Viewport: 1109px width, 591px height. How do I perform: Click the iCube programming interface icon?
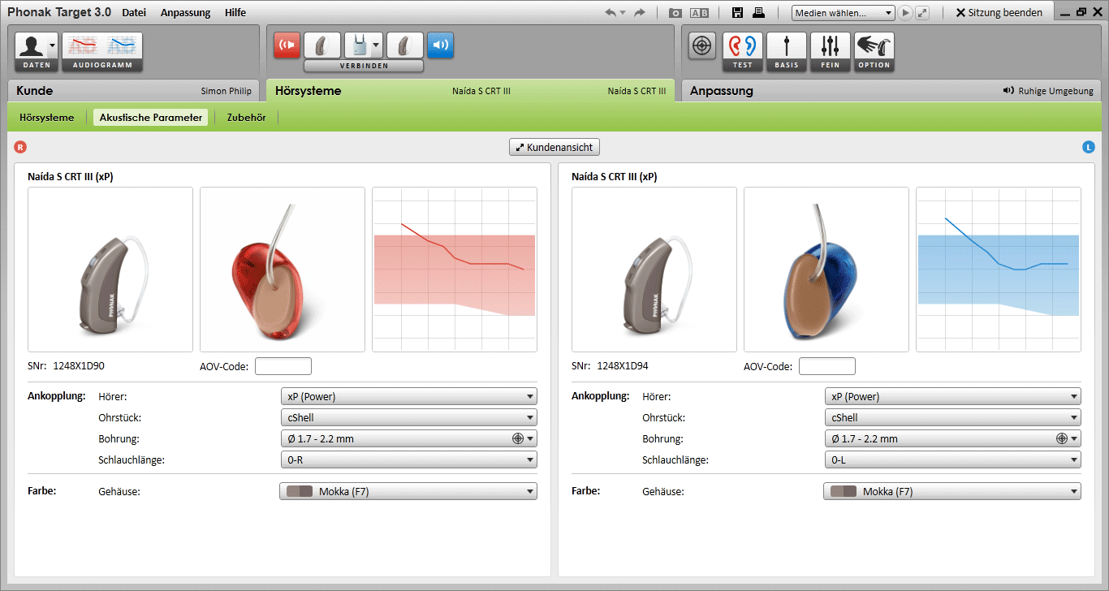click(x=357, y=45)
